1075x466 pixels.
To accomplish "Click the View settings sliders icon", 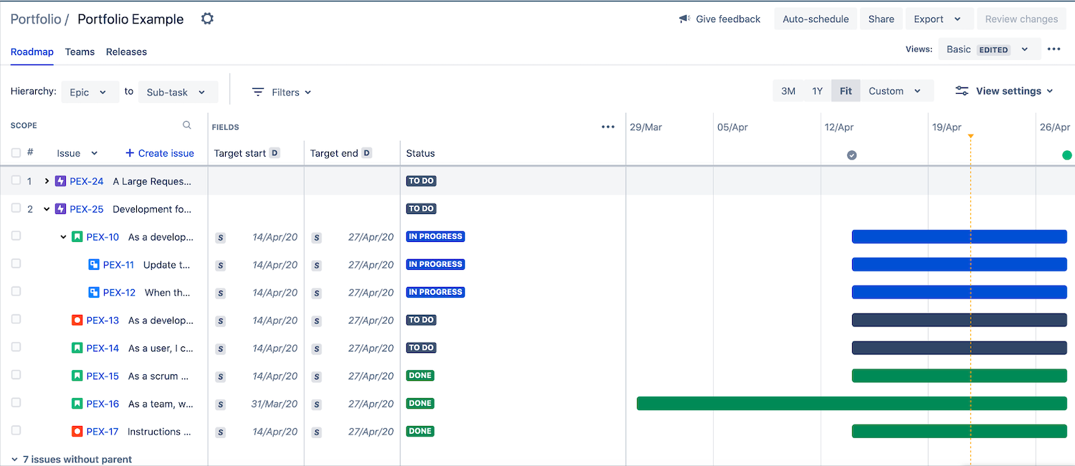I will pos(962,91).
